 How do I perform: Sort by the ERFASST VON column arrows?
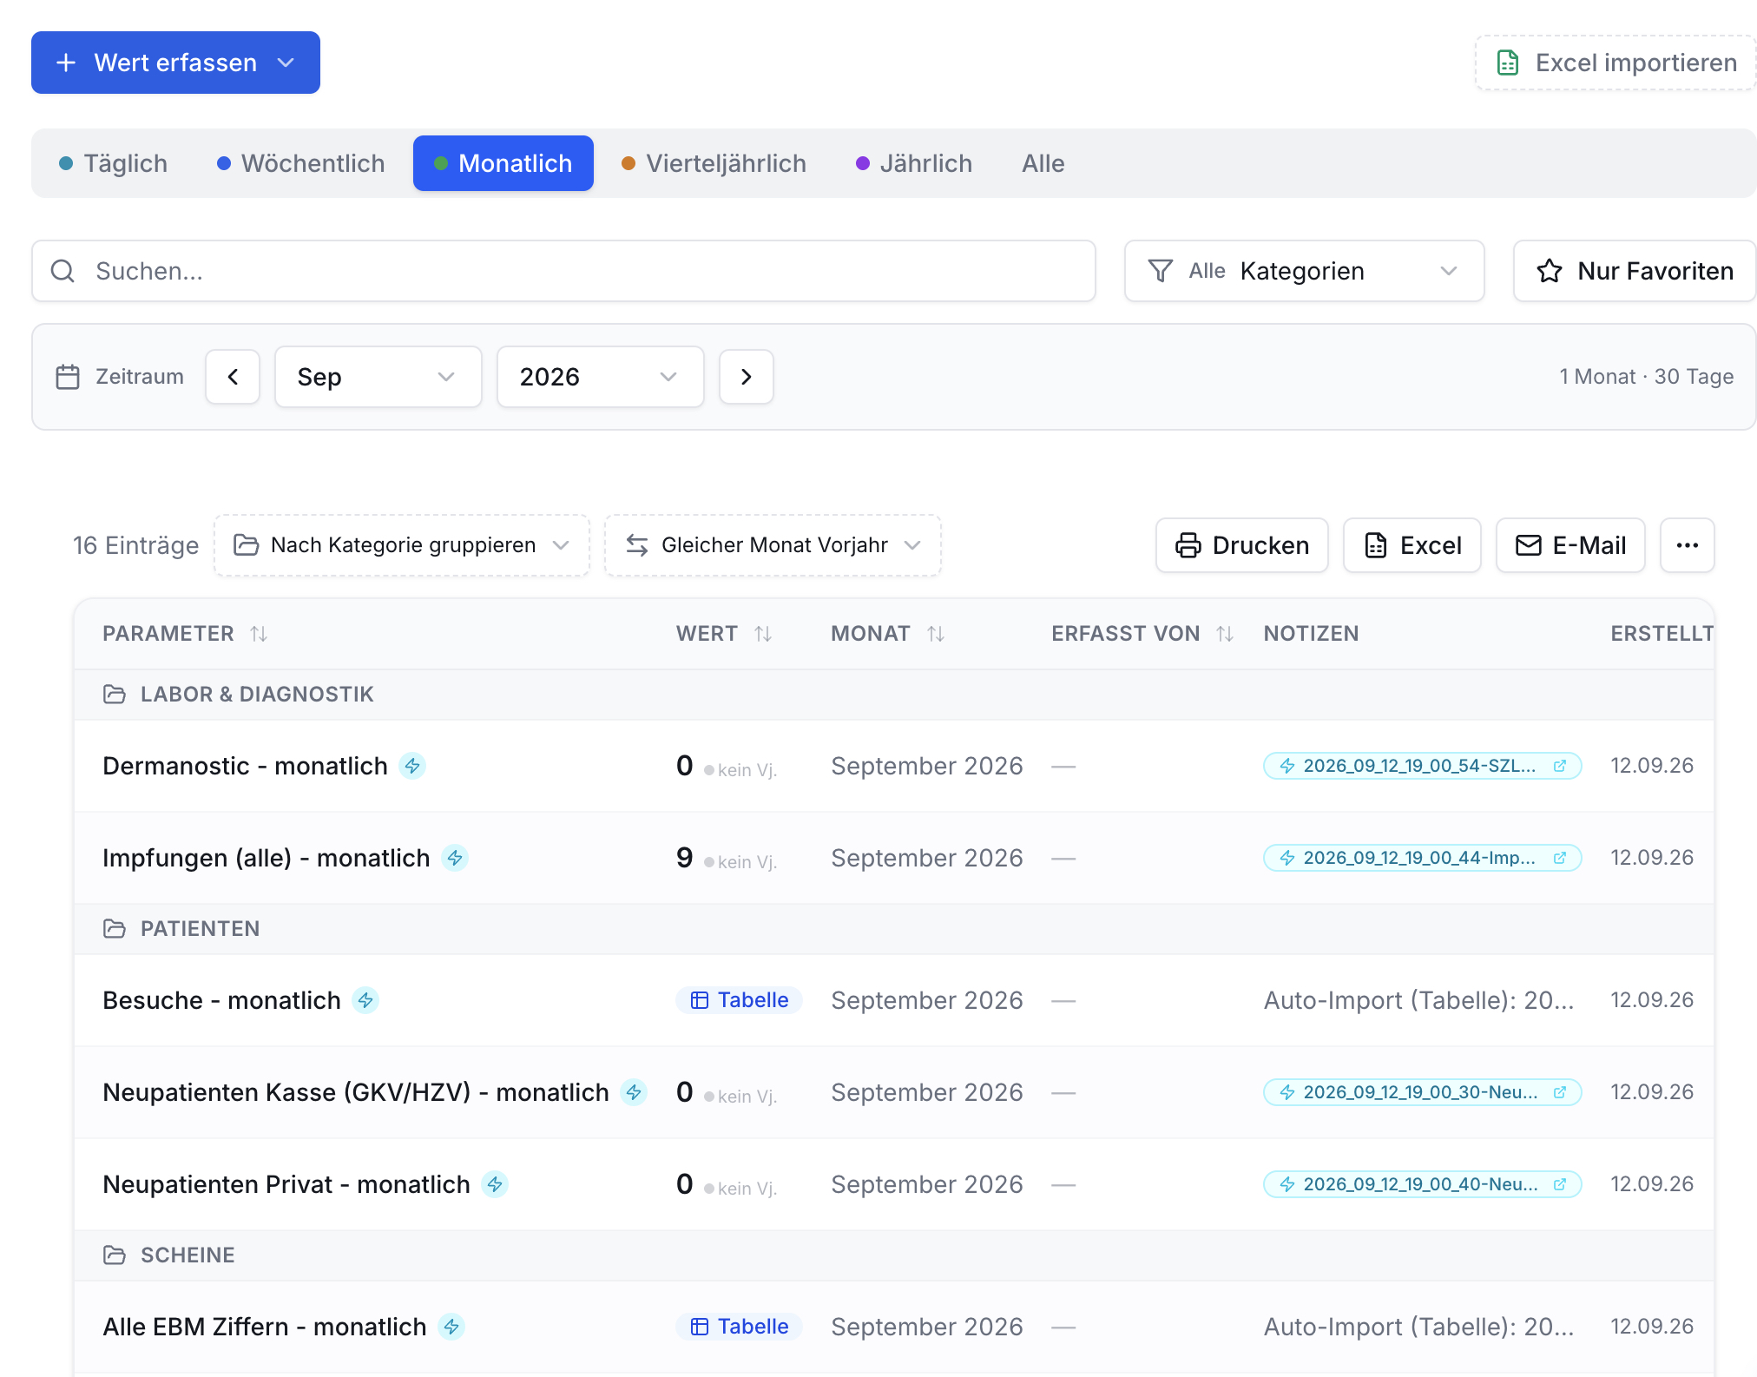(x=1225, y=634)
